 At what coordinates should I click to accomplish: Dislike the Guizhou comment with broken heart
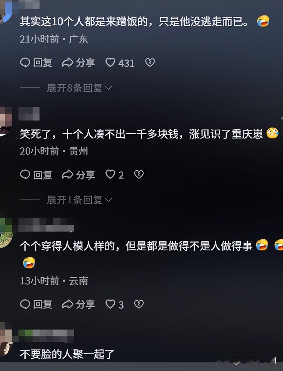139,175
